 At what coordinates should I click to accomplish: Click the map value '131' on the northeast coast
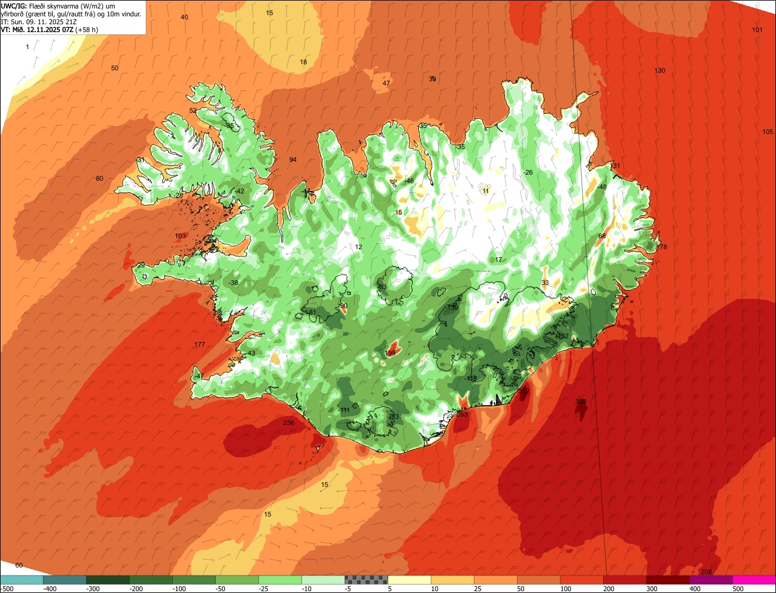(x=615, y=166)
